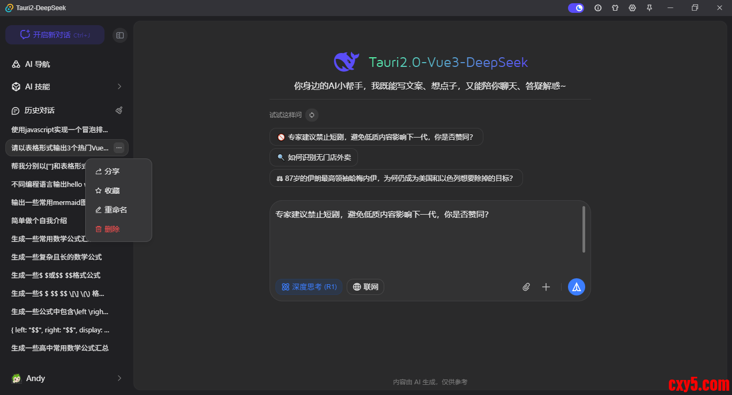
Task: Send the message with the blue send button
Action: (x=576, y=287)
